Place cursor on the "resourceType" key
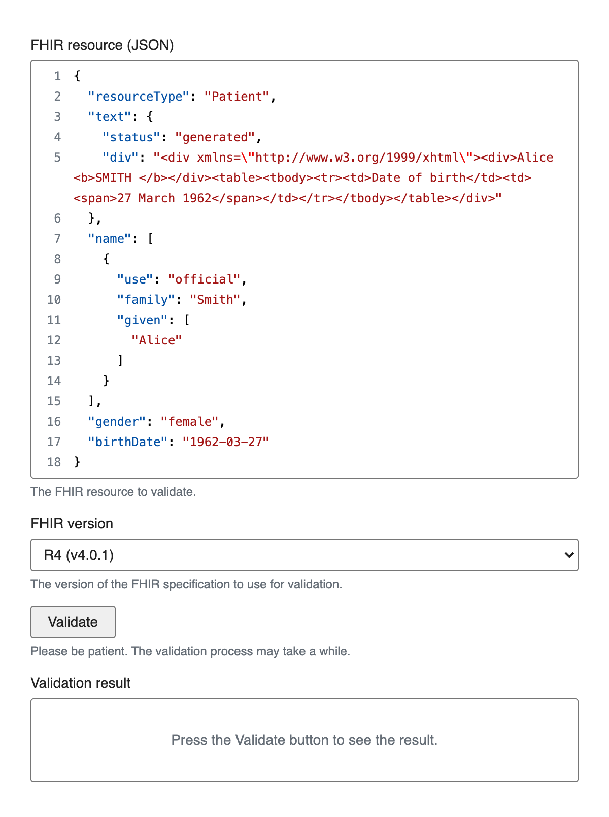The width and height of the screenshot is (609, 817). click(139, 97)
